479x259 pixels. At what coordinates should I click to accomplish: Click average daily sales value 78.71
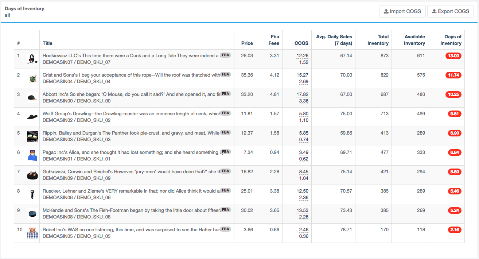pos(346,230)
